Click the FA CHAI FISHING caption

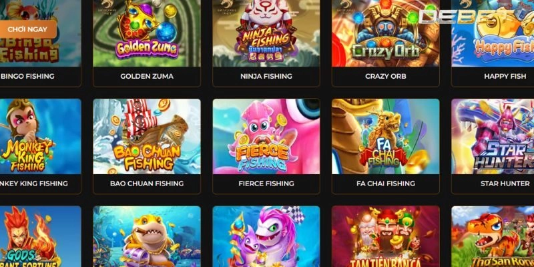[386, 184]
